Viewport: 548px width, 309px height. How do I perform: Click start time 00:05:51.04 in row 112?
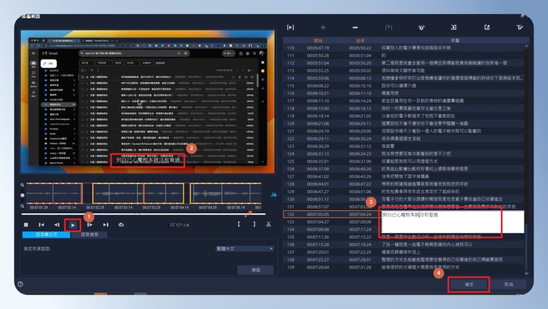point(318,63)
